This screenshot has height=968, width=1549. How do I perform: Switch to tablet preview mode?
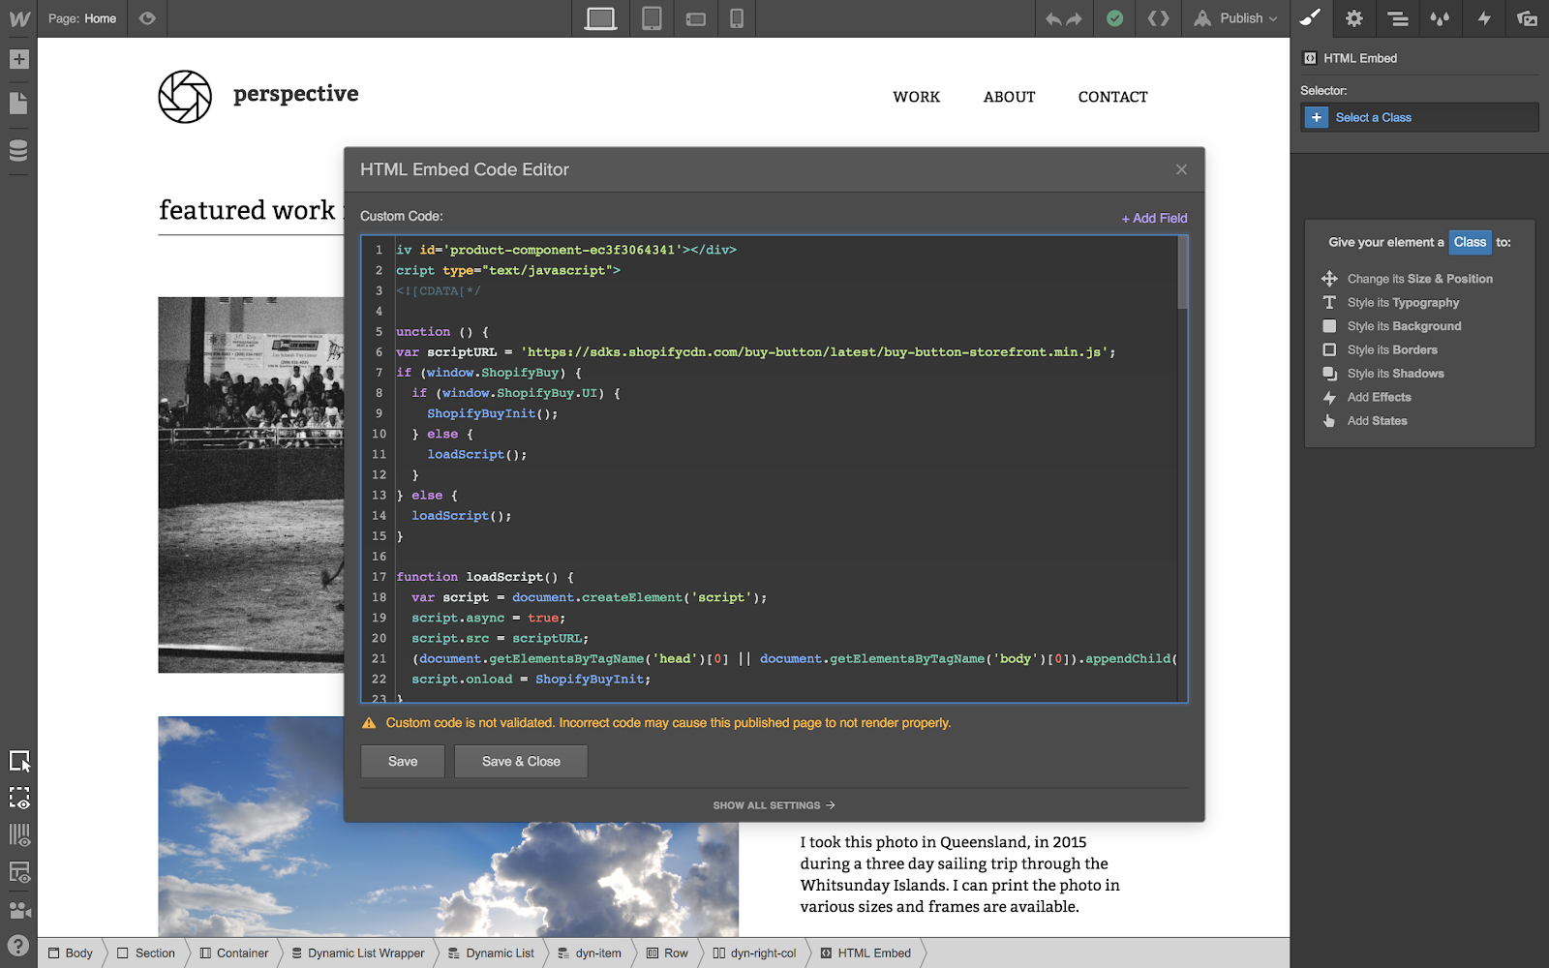coord(651,18)
